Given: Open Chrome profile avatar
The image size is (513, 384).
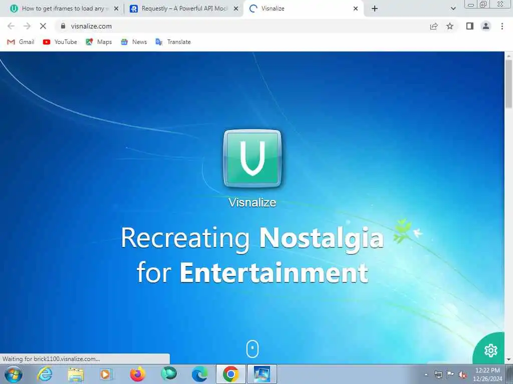Looking at the screenshot, I should click(x=486, y=26).
